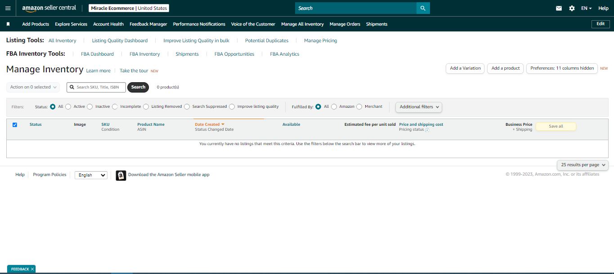Screen dimensions: 614x274
Task: Sort by Date Created column
Action: pyautogui.click(x=210, y=124)
